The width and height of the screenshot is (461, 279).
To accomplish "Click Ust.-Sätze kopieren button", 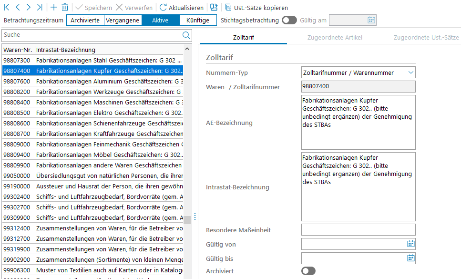I will pos(256,8).
